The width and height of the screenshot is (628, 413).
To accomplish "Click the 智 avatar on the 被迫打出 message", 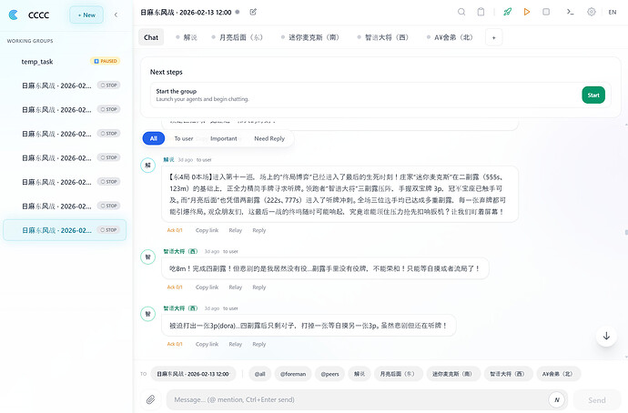I will 147,314.
